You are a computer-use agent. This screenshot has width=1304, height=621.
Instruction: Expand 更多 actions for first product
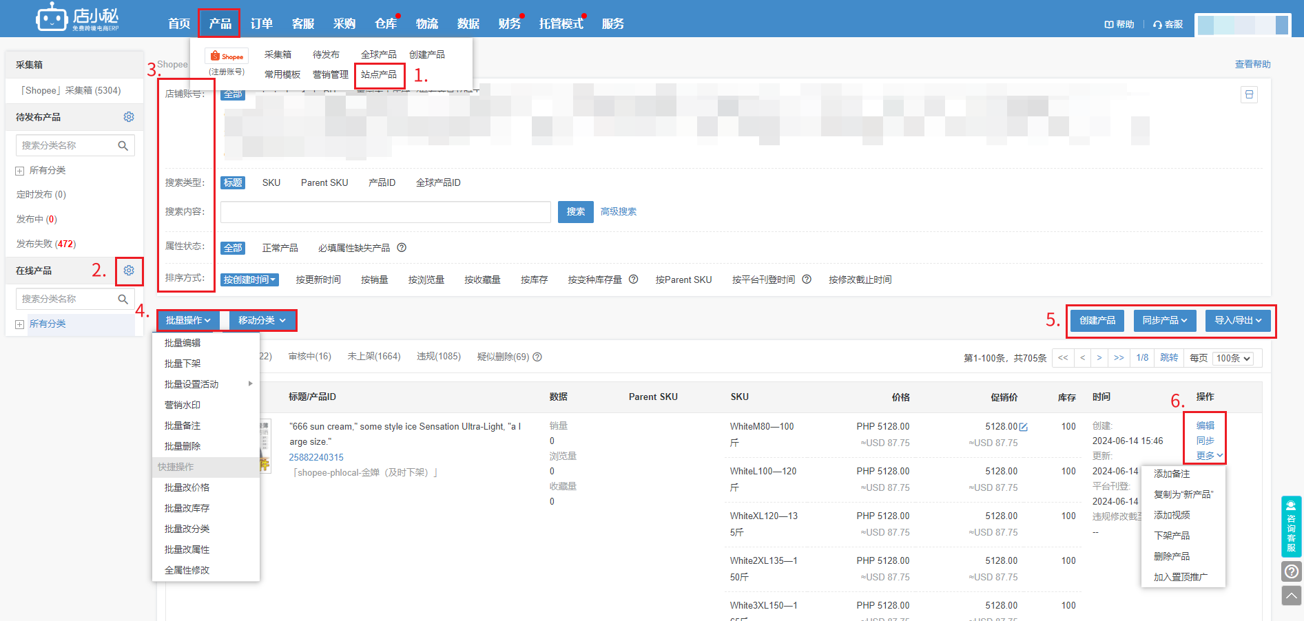1209,456
